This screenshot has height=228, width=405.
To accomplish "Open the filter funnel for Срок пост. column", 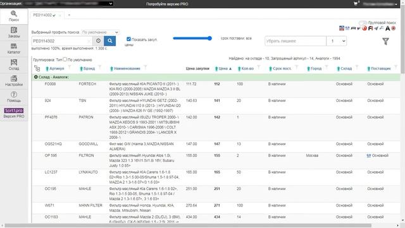I will point(297,68).
